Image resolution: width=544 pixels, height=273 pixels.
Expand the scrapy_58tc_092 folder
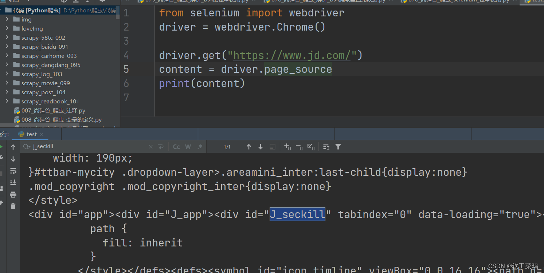(7, 37)
